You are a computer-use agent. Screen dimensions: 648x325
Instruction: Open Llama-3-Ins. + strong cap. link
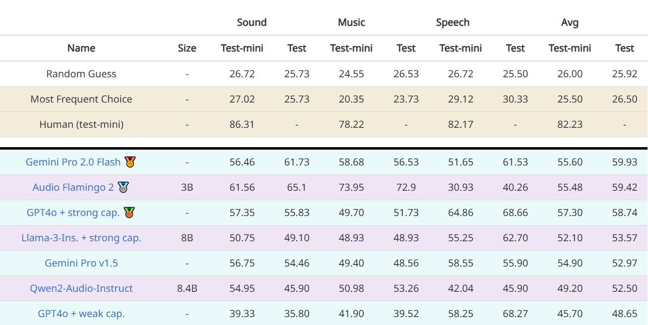point(81,238)
